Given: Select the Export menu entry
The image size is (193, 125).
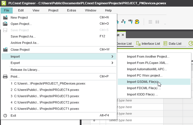Looking at the screenshot, I should (x=59, y=63).
